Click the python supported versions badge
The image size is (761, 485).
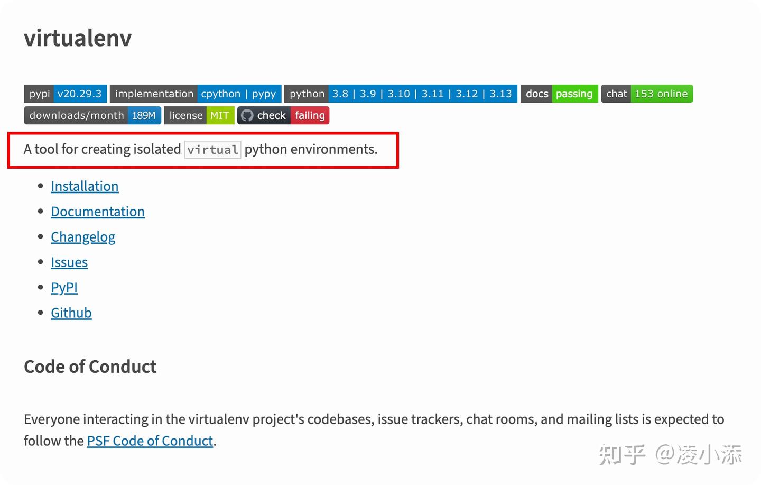click(x=401, y=94)
